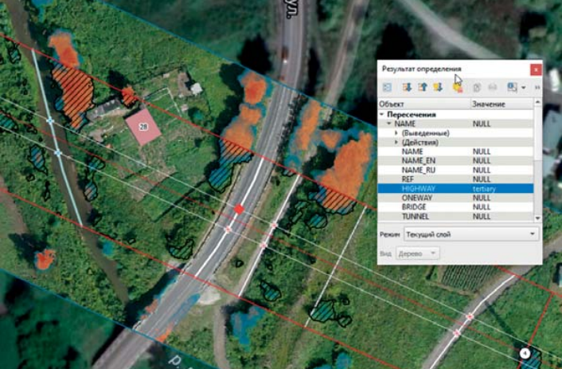Viewport: 562px width, 369px height.
Task: Collapse the NAME feature node
Action: pos(388,124)
